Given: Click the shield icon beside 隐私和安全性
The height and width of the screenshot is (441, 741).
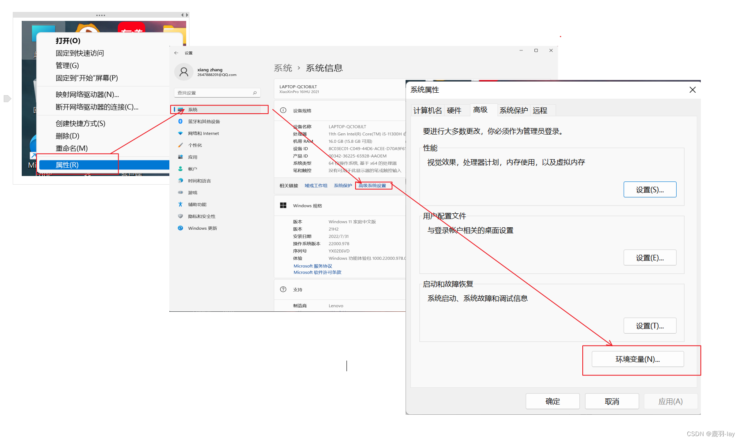Looking at the screenshot, I should (180, 216).
